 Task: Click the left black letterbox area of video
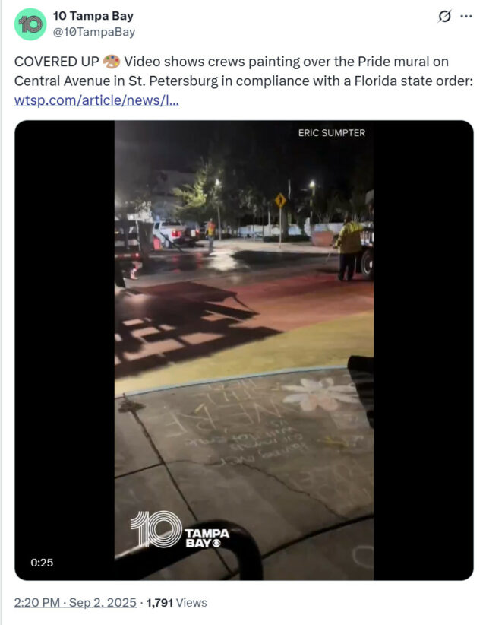click(x=65, y=350)
